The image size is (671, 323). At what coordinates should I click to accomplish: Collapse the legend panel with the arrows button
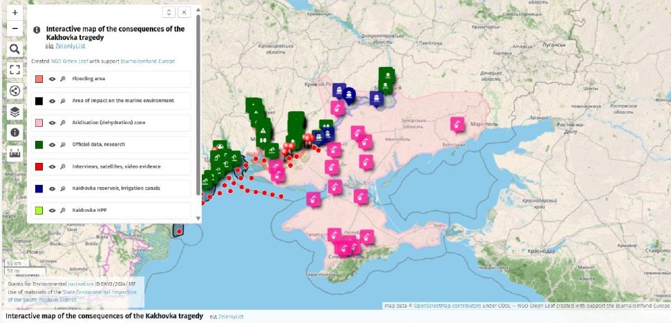[168, 12]
